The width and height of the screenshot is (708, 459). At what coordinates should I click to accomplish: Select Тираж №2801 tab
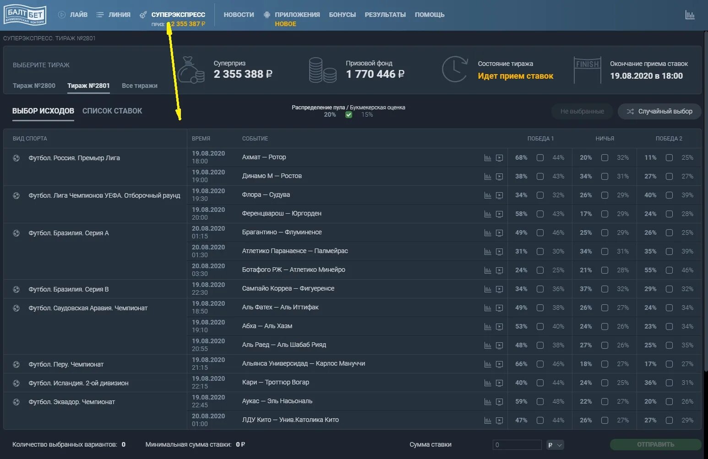click(88, 86)
